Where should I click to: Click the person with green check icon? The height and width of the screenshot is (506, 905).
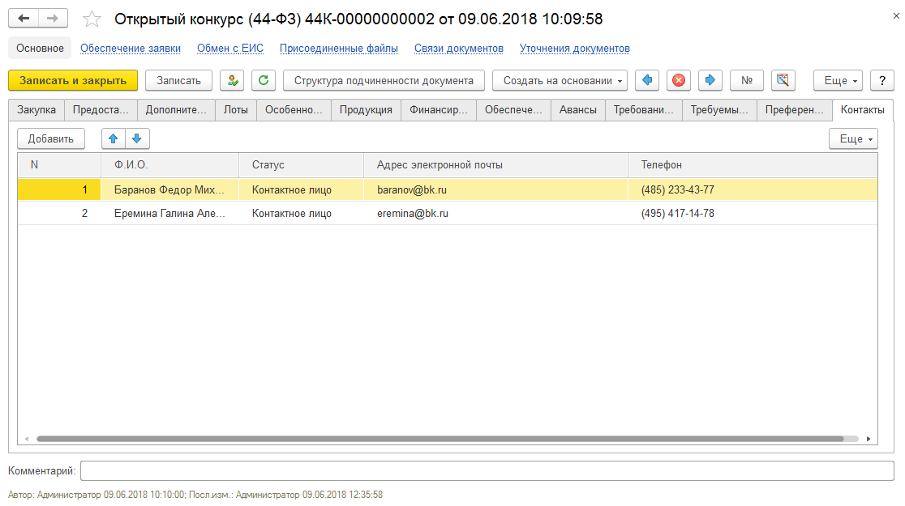pyautogui.click(x=232, y=81)
